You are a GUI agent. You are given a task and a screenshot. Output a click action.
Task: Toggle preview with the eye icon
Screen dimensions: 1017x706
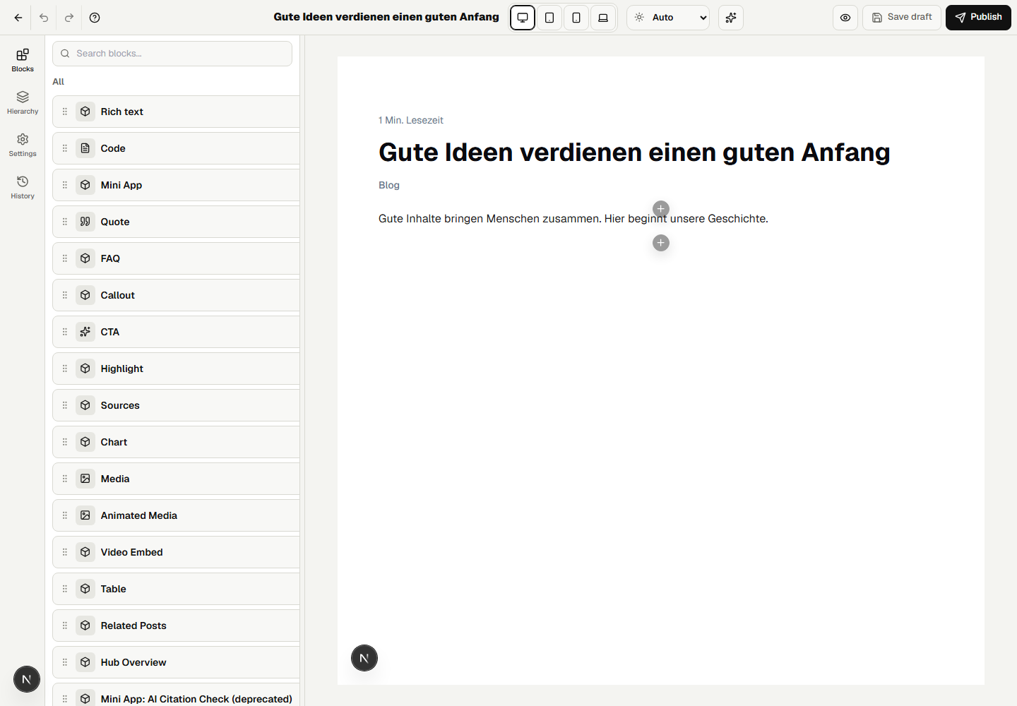pos(845,18)
